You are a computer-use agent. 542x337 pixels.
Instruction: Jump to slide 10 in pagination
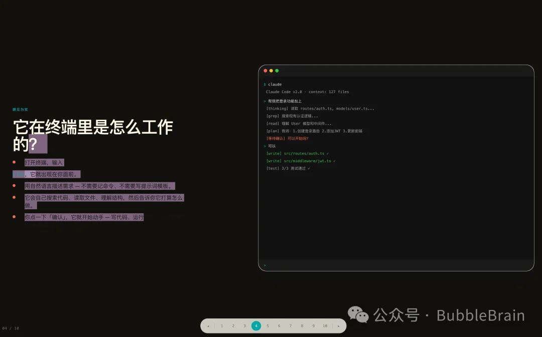click(325, 326)
